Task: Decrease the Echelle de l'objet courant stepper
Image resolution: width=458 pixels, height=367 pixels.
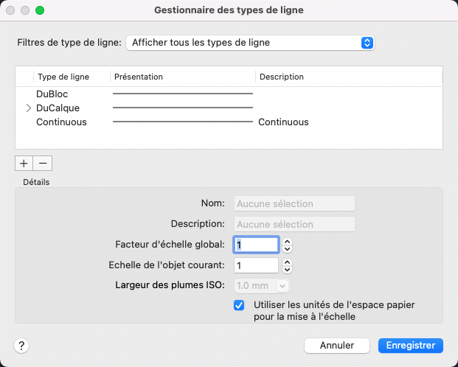Action: point(288,269)
